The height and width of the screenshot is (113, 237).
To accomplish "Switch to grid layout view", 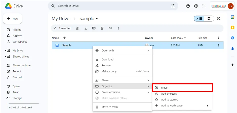I will point(209,19).
